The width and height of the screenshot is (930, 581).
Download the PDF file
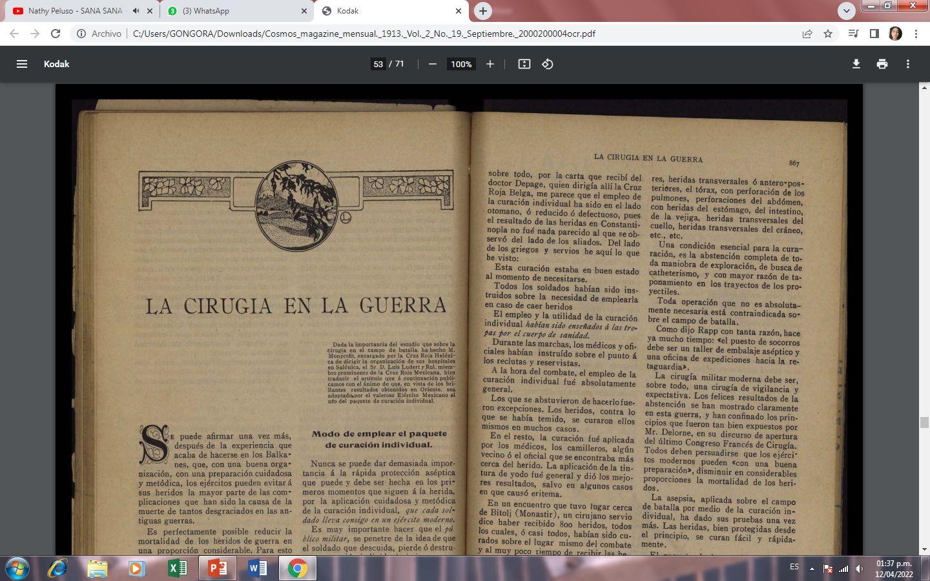tap(856, 64)
